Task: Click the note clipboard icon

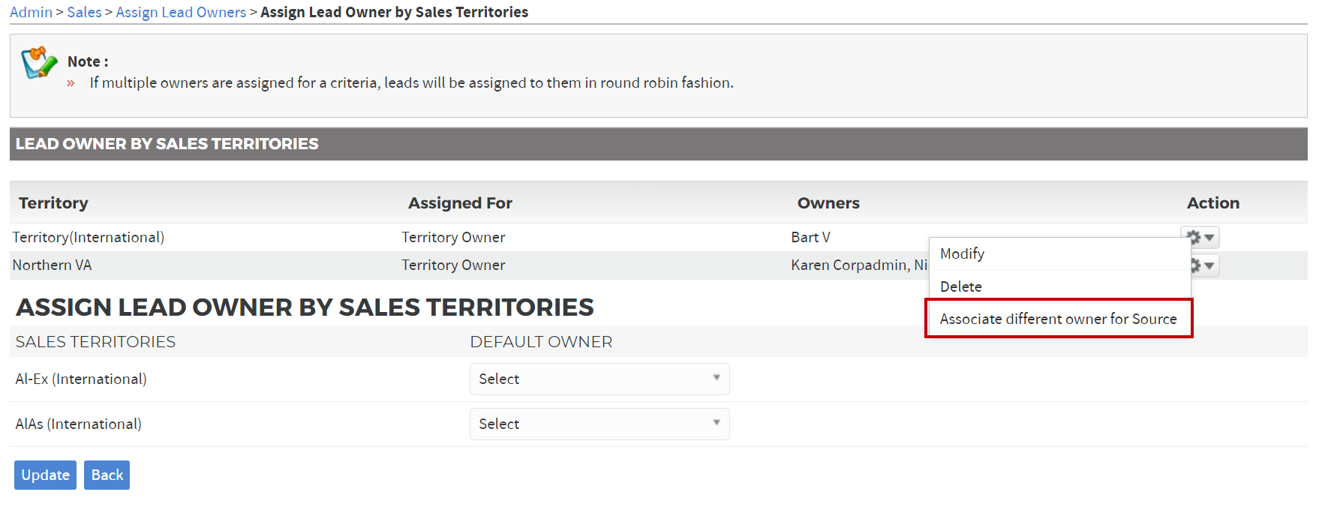Action: pos(39,63)
